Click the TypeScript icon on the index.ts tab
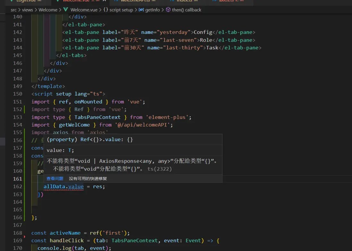Viewport: 352px width, 251px height. 173,1
